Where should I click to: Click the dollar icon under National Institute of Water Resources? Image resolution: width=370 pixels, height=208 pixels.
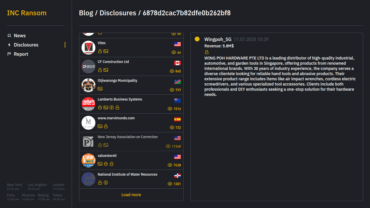106,183
